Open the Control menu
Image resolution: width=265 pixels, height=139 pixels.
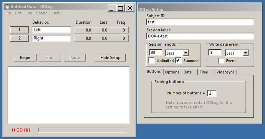pyautogui.click(x=42, y=13)
